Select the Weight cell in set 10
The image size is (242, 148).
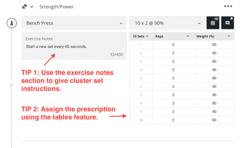tap(214, 120)
